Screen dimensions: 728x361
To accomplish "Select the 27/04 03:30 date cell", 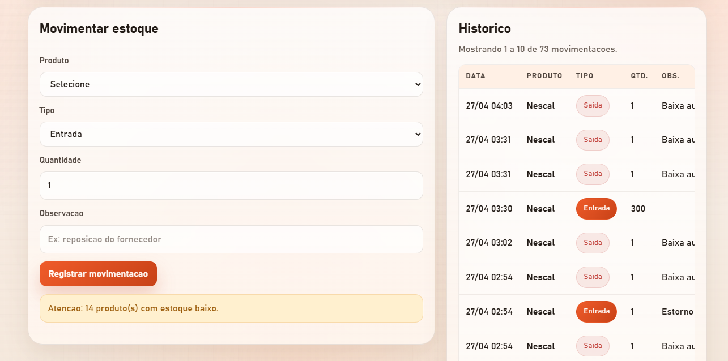I will [489, 209].
